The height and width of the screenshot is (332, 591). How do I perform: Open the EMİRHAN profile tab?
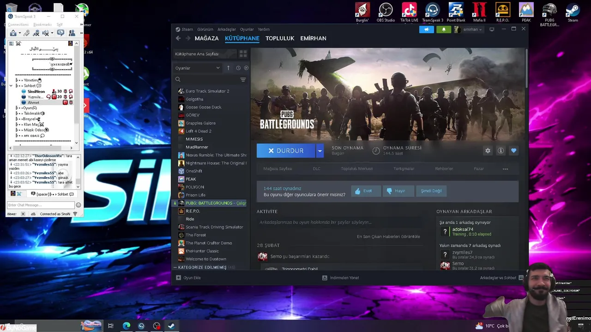click(x=313, y=38)
